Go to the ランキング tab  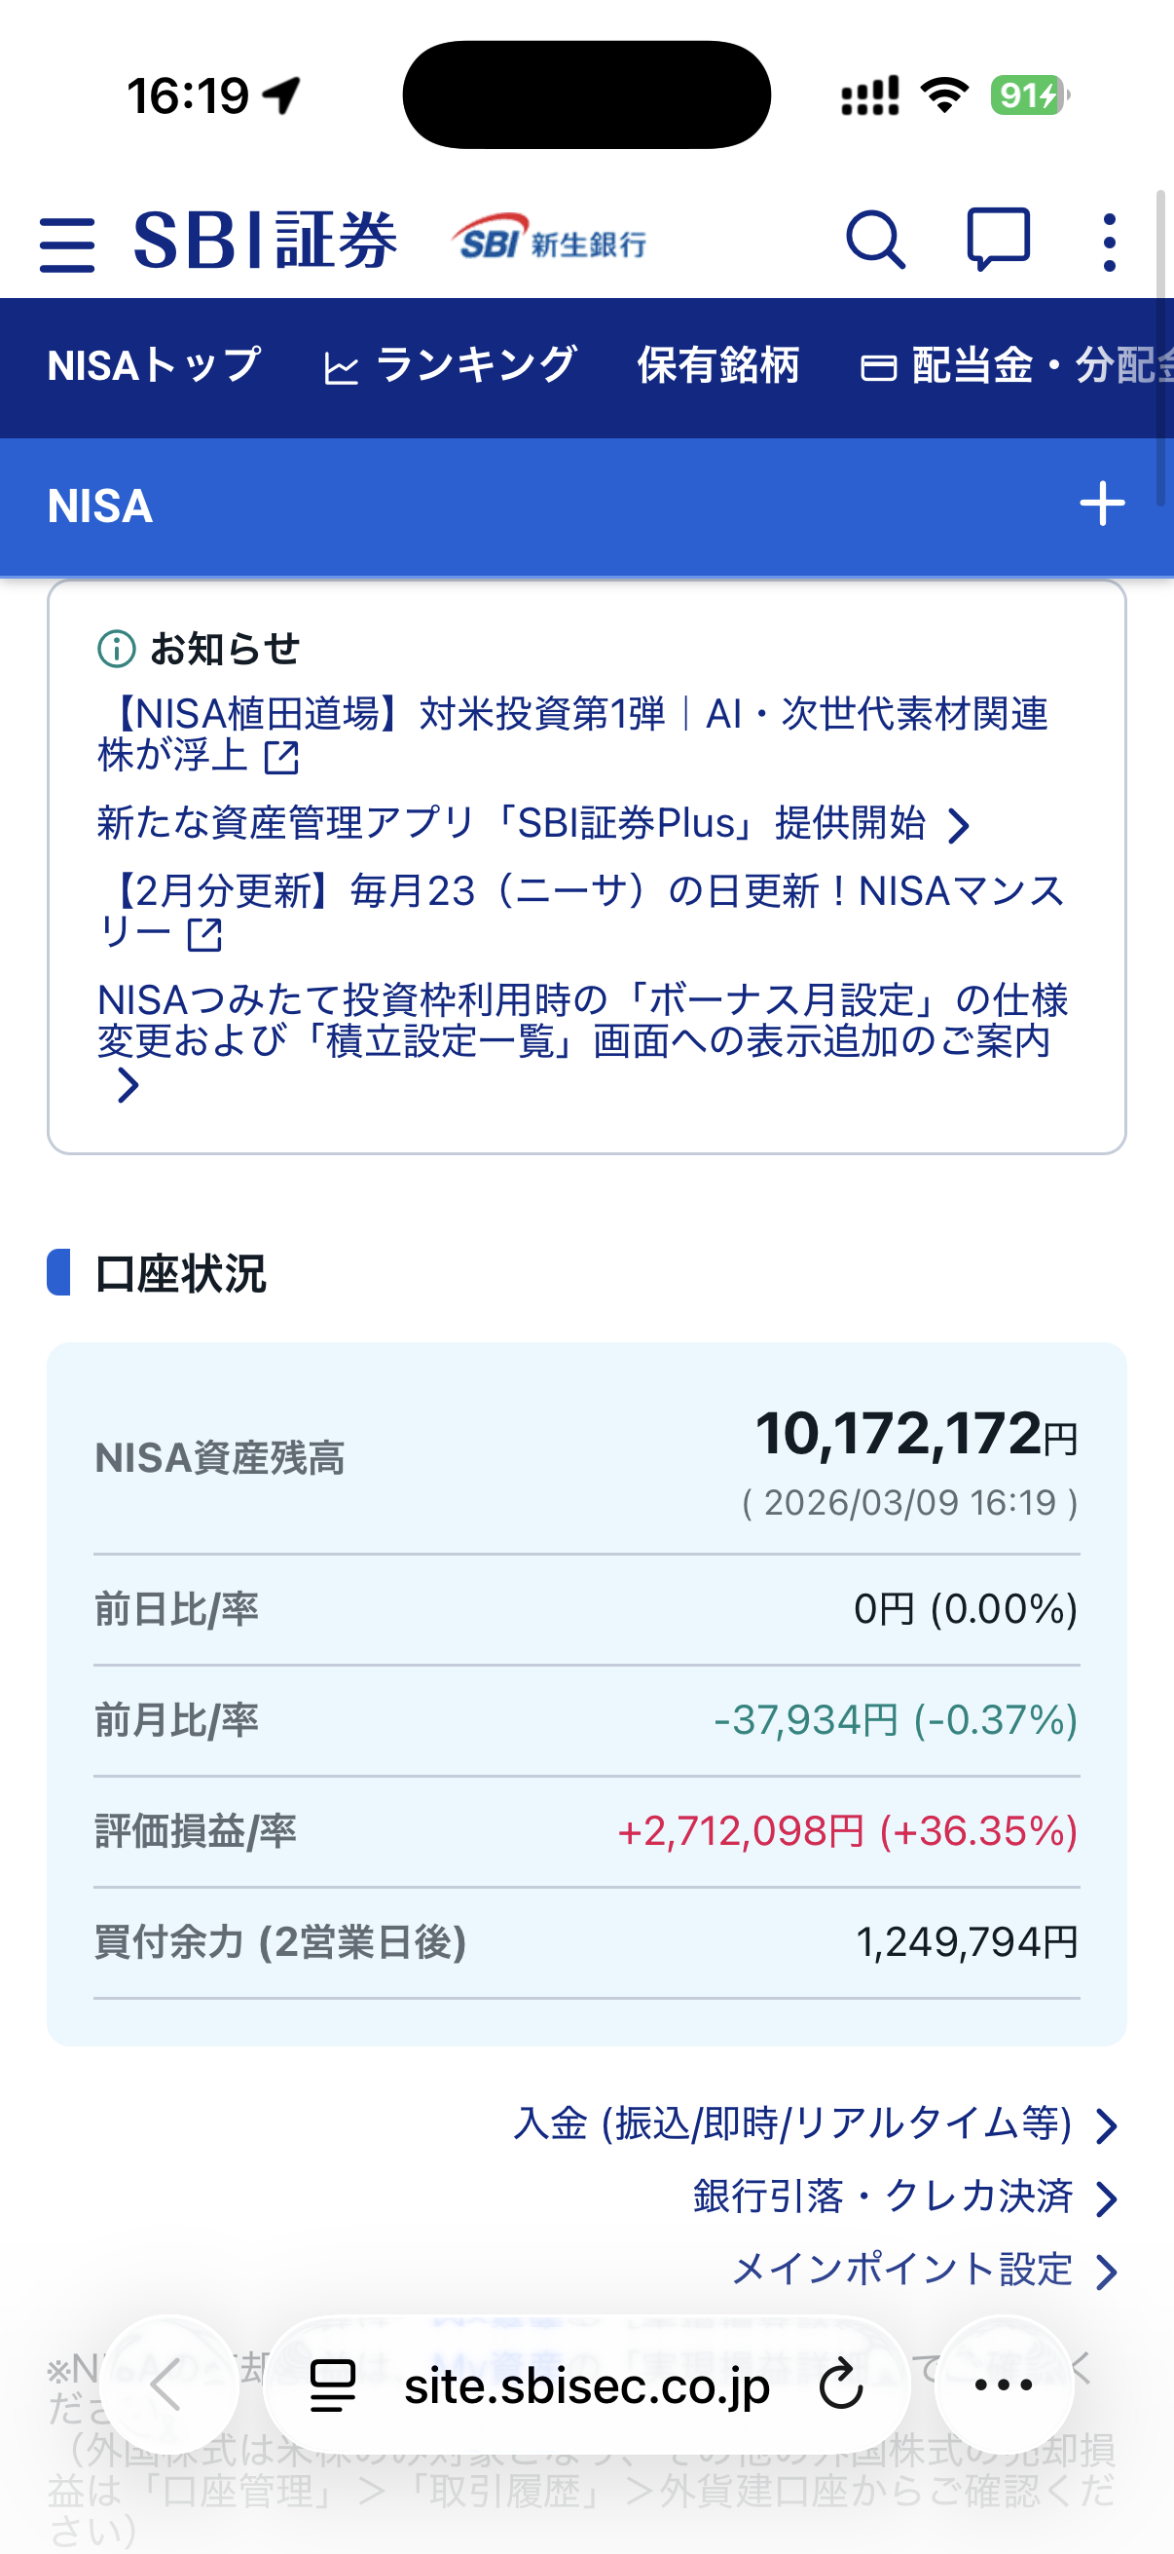click(x=451, y=366)
